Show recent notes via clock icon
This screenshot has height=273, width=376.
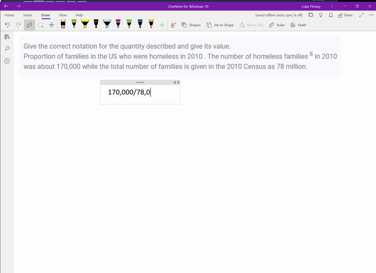(x=7, y=61)
